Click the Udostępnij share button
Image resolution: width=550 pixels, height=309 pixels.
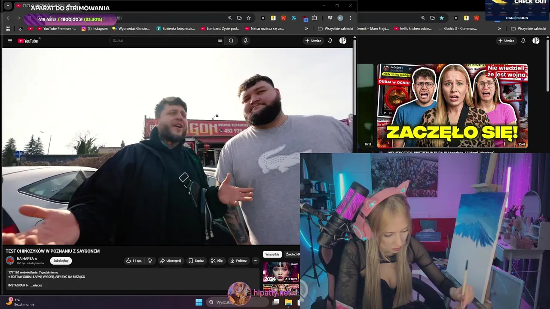tap(171, 261)
